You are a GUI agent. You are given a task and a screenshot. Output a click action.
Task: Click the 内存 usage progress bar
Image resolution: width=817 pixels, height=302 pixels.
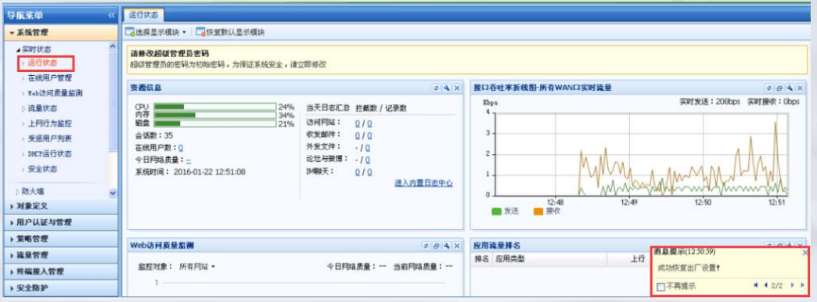tap(215, 115)
